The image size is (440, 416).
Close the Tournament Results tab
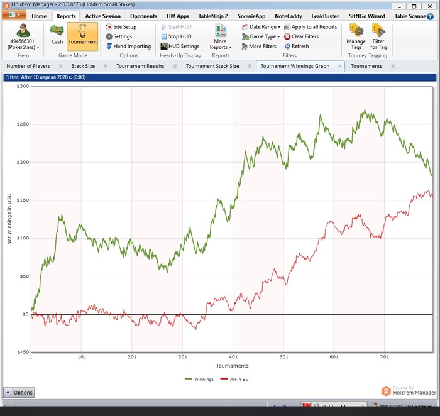pos(175,66)
